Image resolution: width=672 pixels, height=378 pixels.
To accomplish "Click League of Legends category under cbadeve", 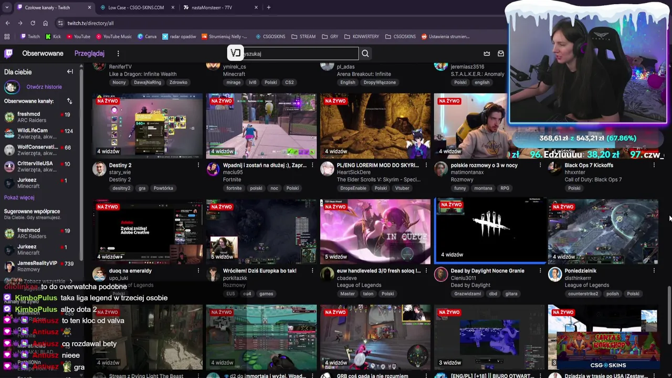I will (359, 285).
